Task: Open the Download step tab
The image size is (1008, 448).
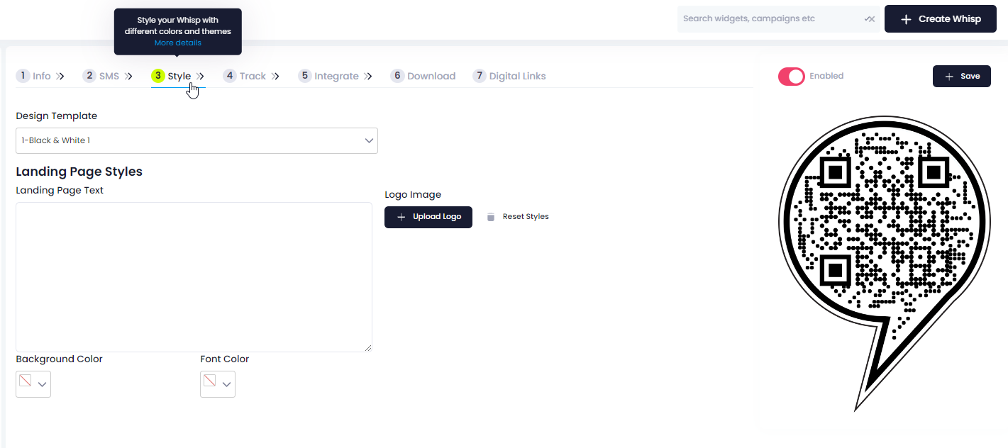Action: pos(423,76)
